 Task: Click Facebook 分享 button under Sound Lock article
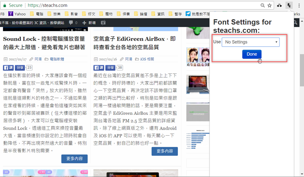pos(20,67)
